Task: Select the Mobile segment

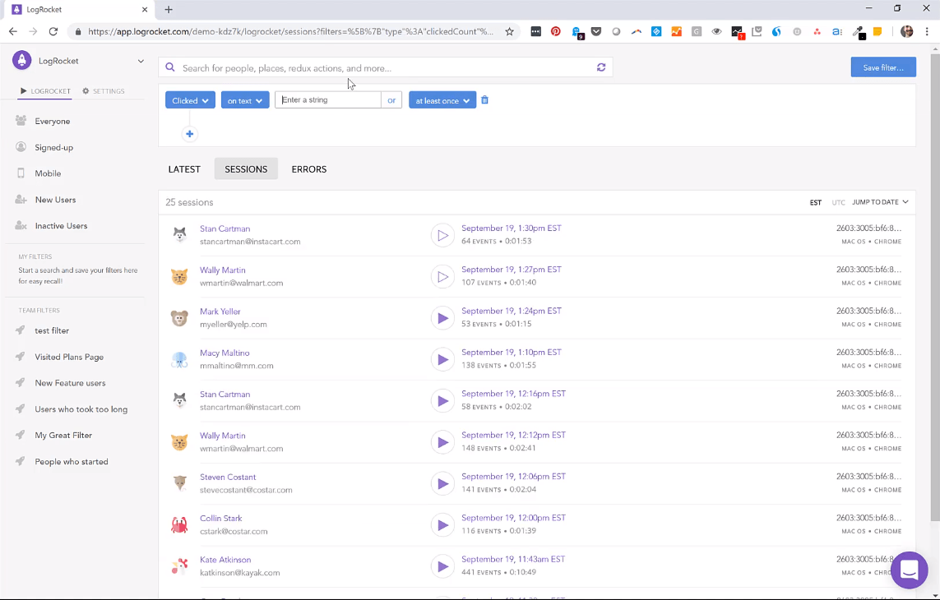Action: point(48,173)
